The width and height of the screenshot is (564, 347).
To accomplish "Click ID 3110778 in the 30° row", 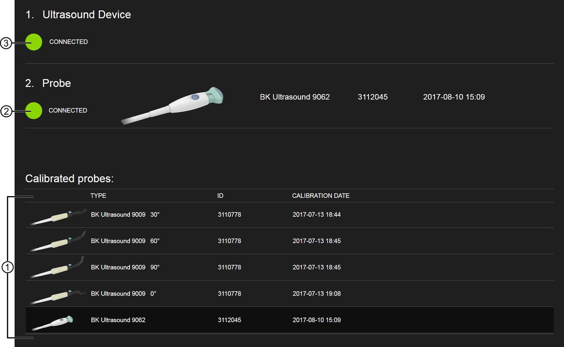I will 229,215.
